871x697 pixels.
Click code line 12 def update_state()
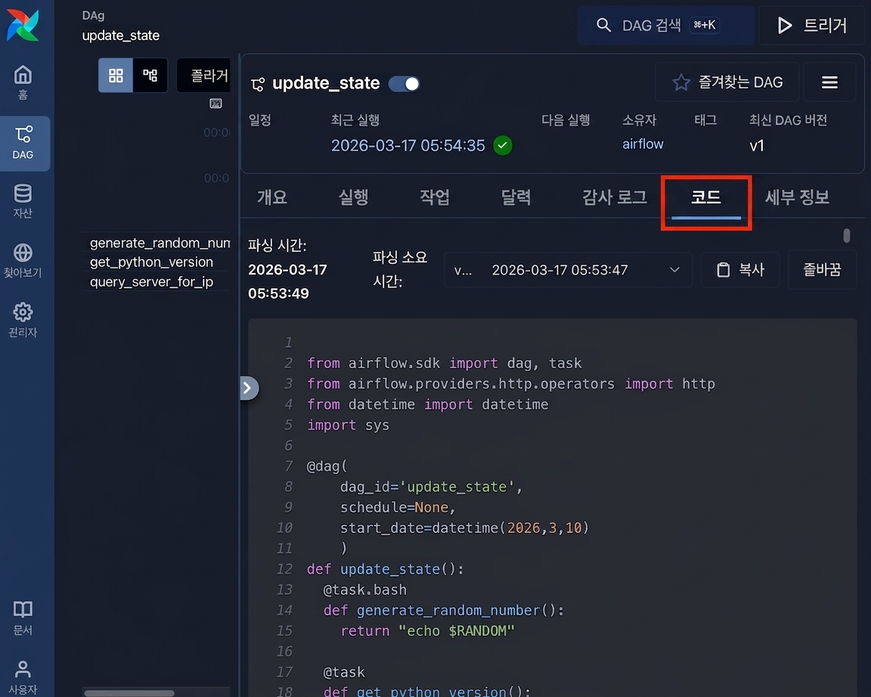(x=385, y=569)
